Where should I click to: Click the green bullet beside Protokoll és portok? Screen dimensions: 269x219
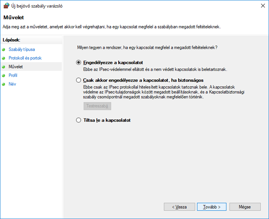click(x=4, y=58)
